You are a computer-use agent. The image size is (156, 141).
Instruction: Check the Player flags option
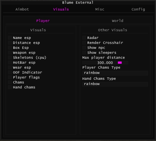10,77
